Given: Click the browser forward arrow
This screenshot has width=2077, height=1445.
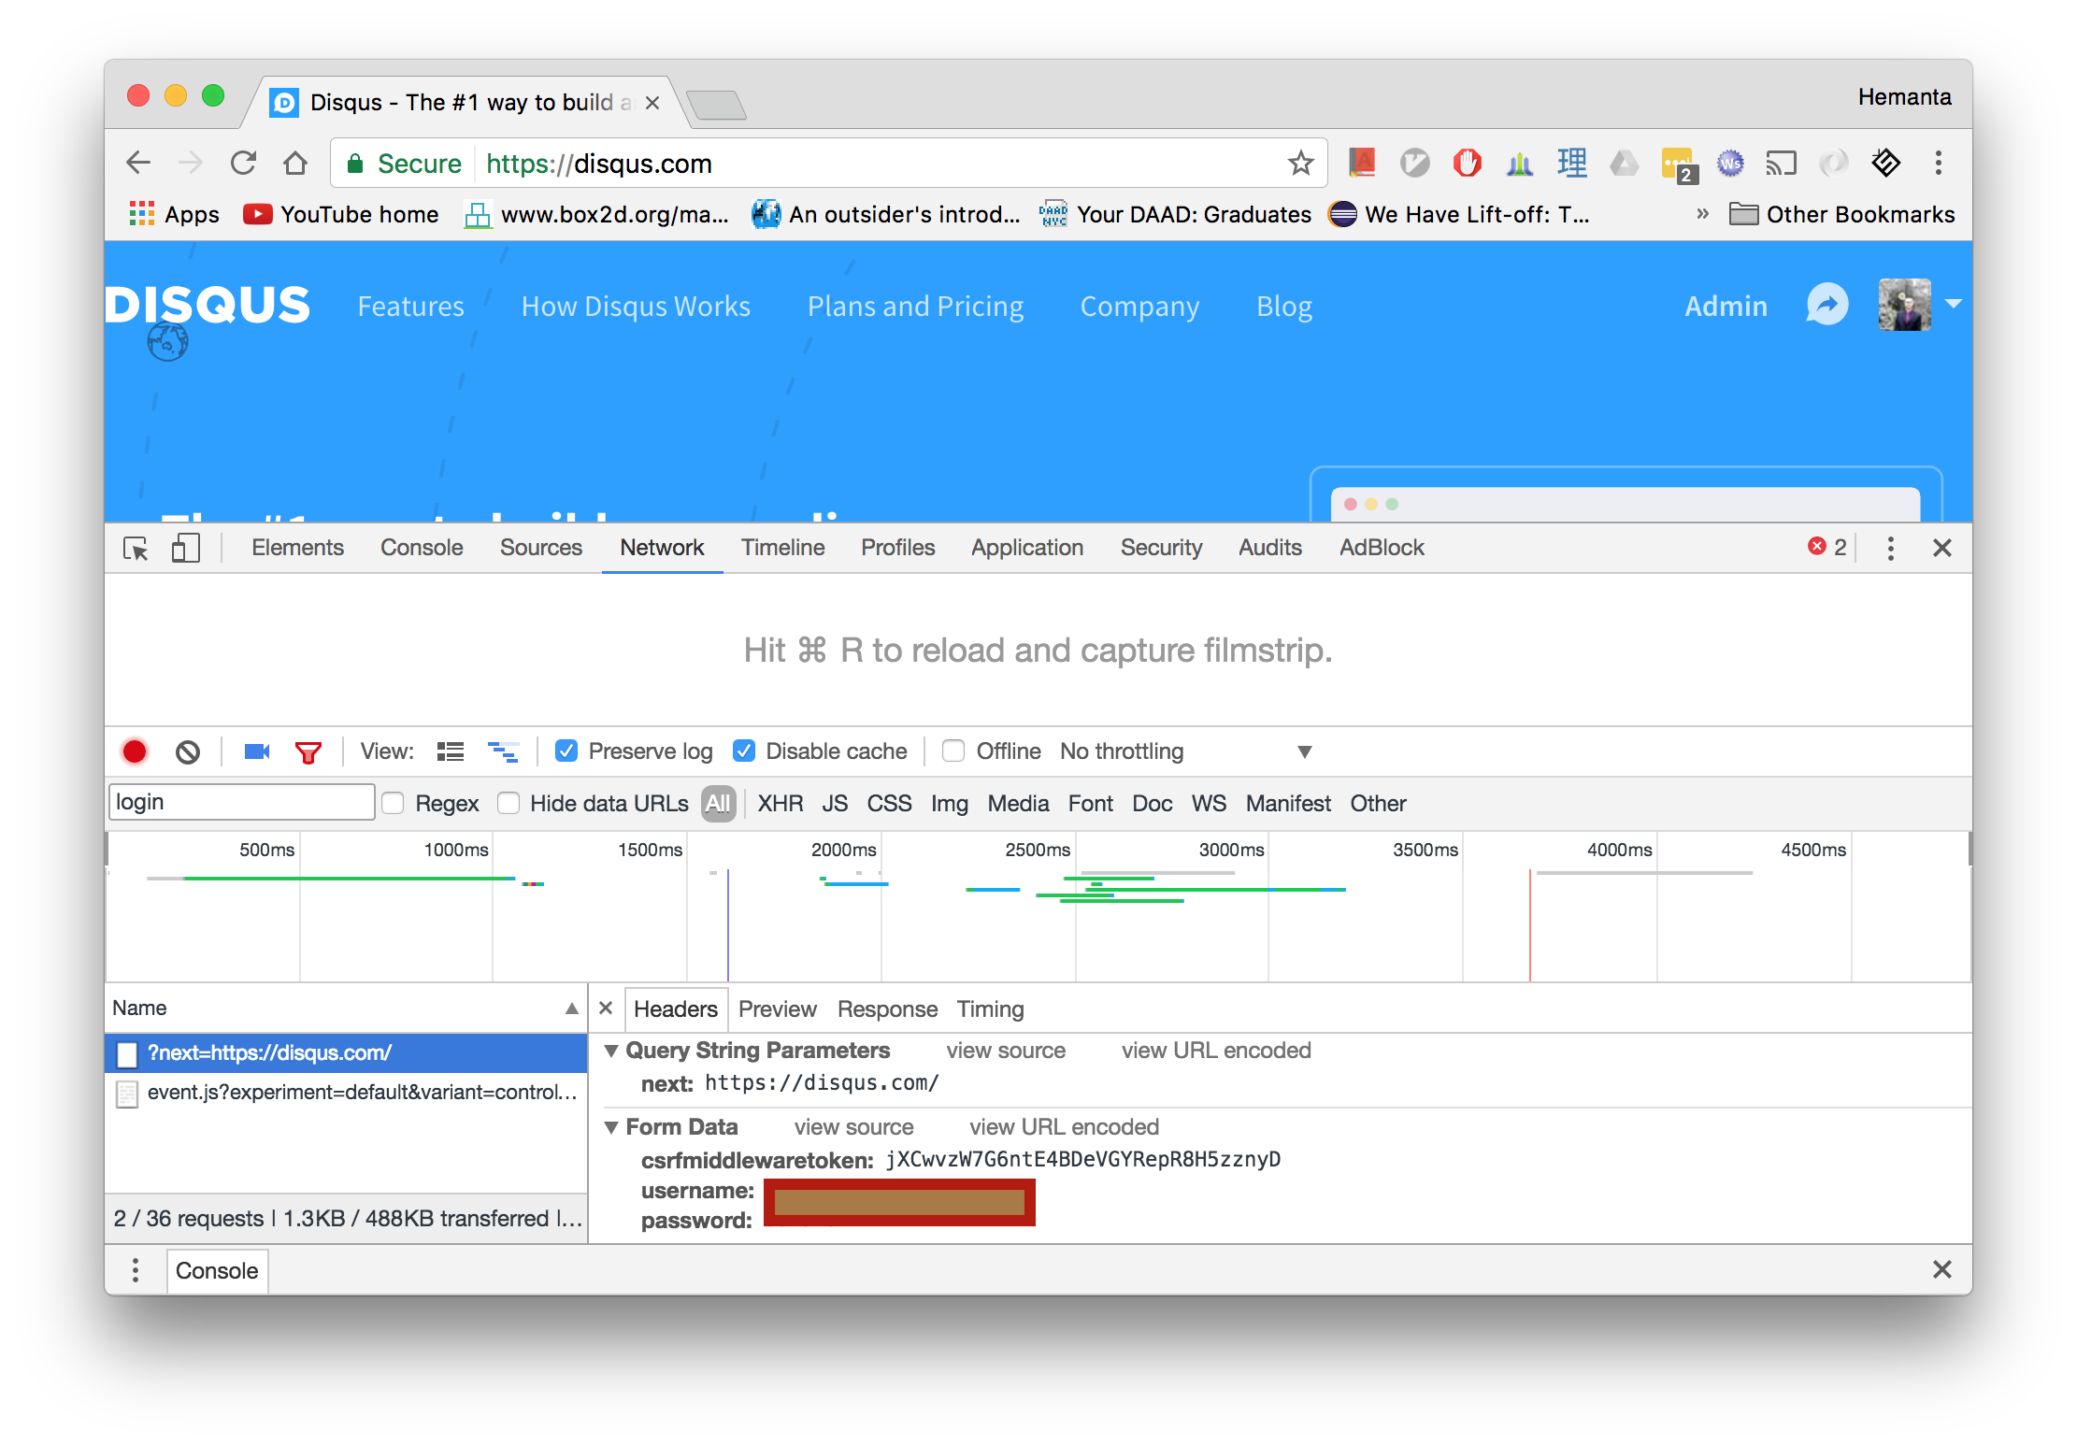Looking at the screenshot, I should (191, 163).
